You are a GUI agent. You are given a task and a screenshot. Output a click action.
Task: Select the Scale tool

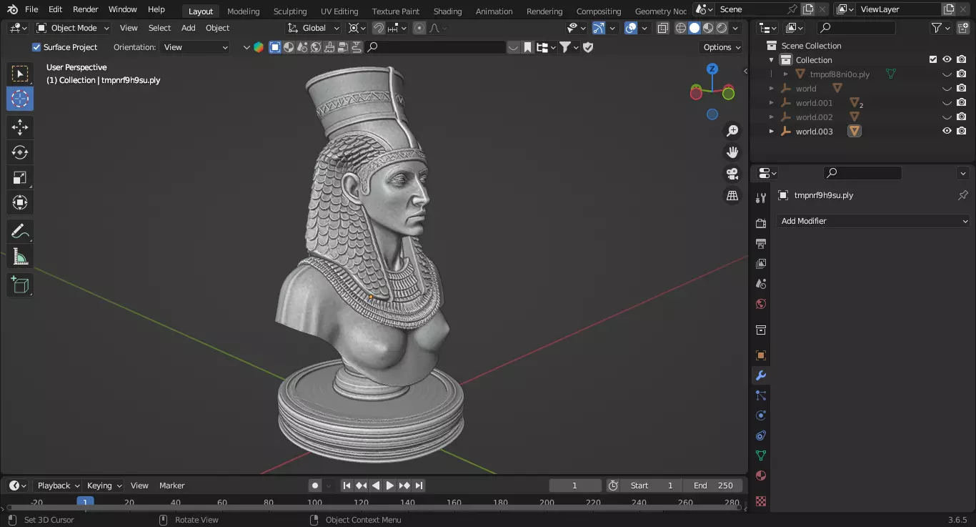[20, 177]
